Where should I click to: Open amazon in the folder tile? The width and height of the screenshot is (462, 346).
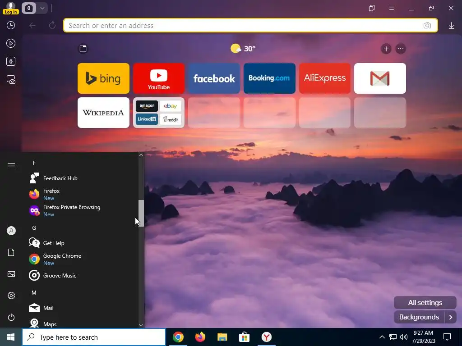(x=147, y=106)
